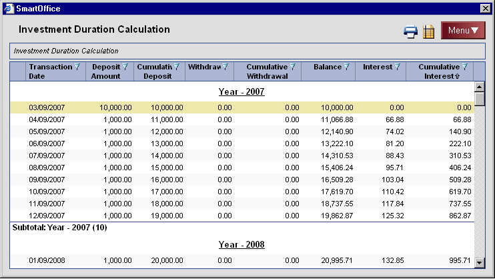
Task: Open the red Menu dropdown
Action: 462,31
